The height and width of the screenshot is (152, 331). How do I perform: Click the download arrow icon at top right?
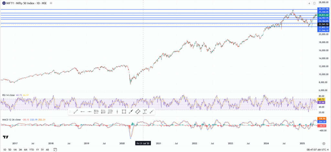309,3
